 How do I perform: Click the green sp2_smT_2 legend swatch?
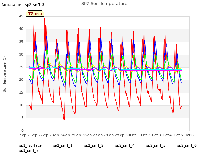point(79,146)
